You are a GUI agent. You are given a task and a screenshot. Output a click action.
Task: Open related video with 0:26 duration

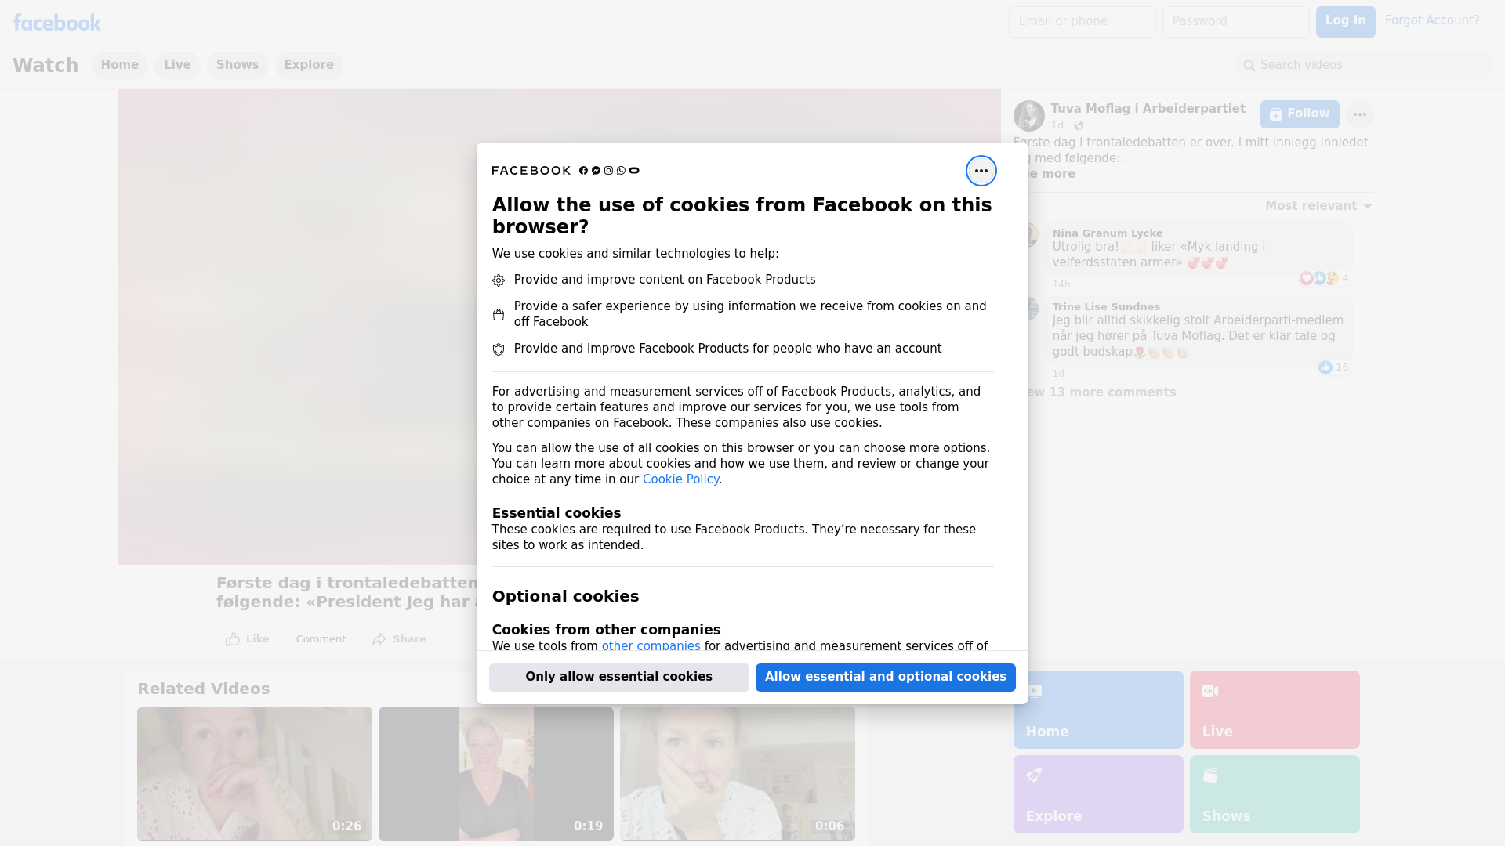(x=255, y=773)
